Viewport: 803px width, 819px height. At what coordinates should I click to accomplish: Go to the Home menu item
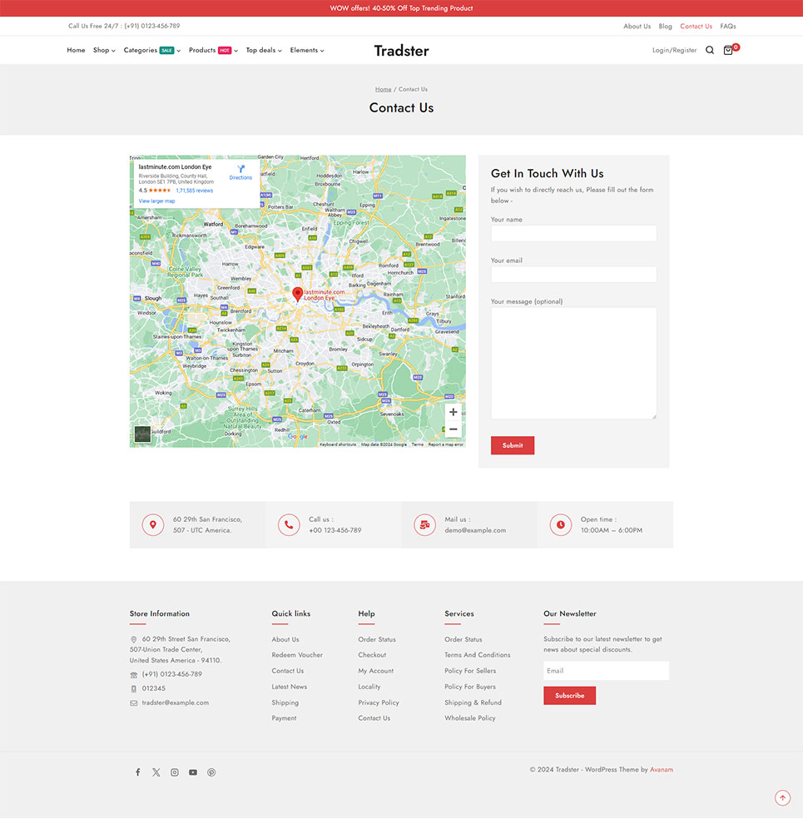76,50
